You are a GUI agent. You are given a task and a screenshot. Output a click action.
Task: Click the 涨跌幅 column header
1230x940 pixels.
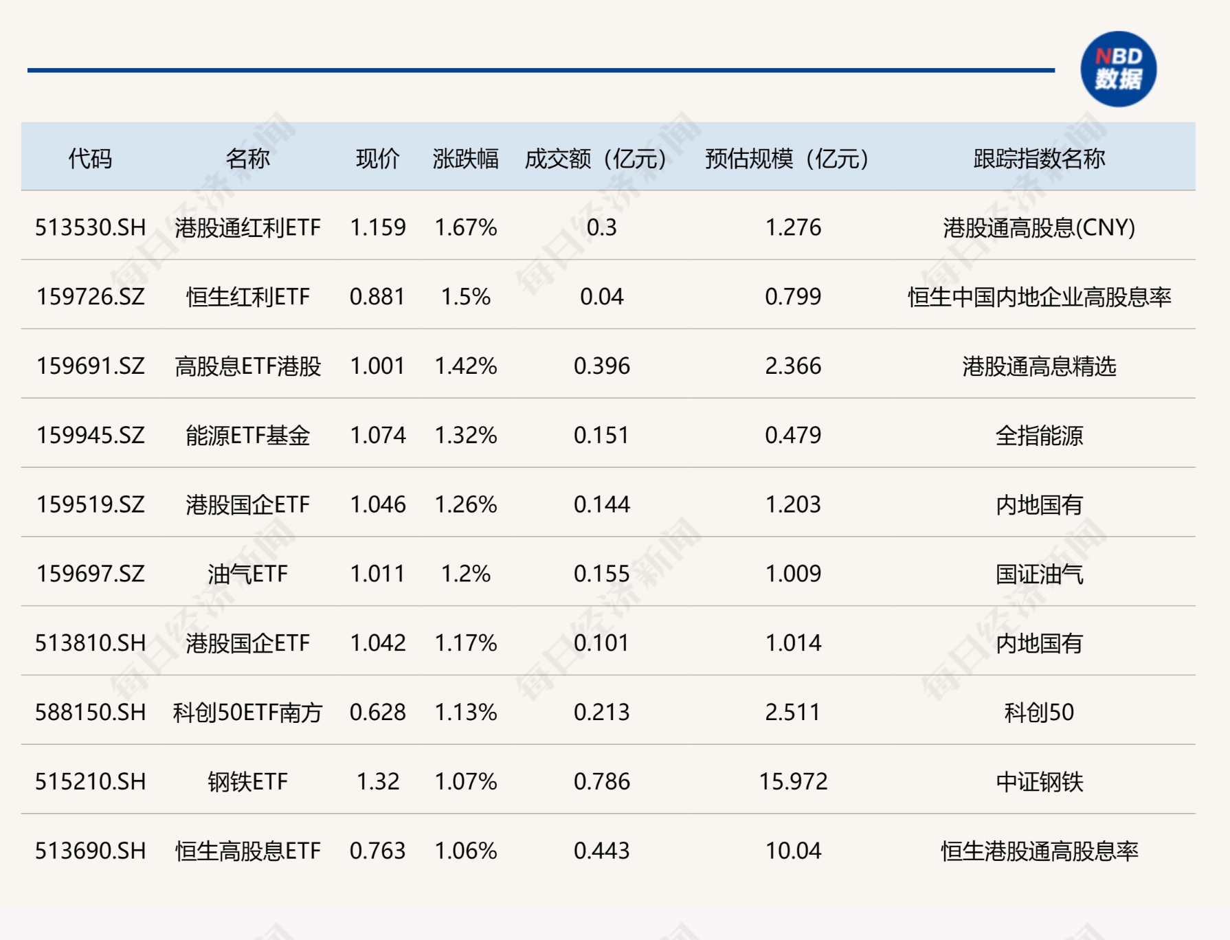(x=465, y=159)
